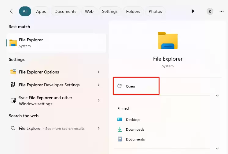Go back with the left arrow
Screen dimensions: 228x154
[x=13, y=11]
